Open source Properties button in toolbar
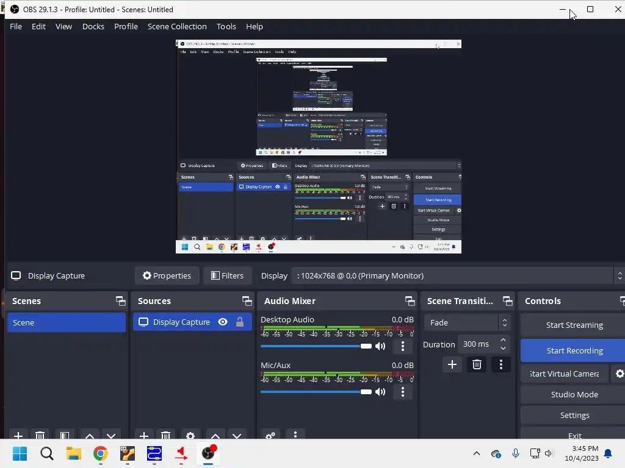Screen dimensions: 625x468 click(167, 276)
